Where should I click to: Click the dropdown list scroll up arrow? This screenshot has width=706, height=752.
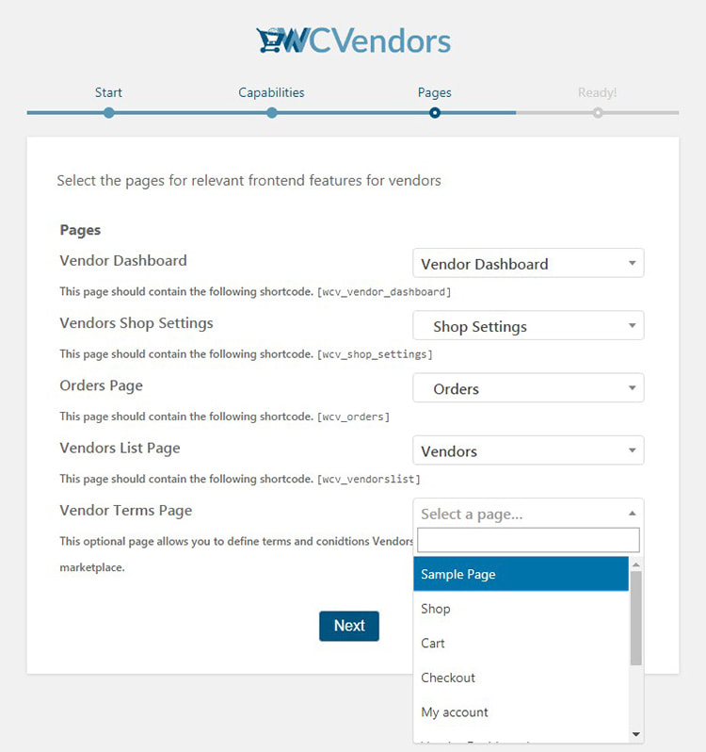pos(636,564)
